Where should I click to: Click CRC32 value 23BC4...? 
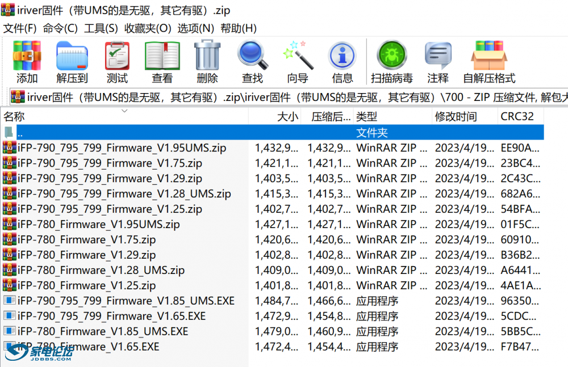click(520, 163)
